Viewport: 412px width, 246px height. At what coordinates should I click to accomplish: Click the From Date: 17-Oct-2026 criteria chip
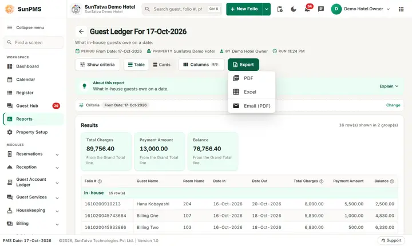click(125, 105)
